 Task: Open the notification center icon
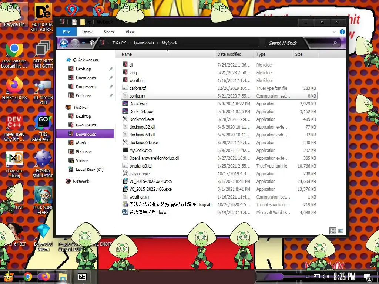[x=368, y=277]
